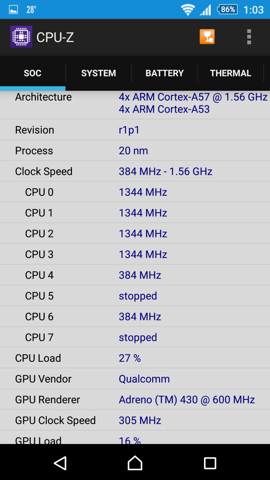Image resolution: width=270 pixels, height=480 pixels.
Task: Tap the Architecture row
Action: point(135,105)
